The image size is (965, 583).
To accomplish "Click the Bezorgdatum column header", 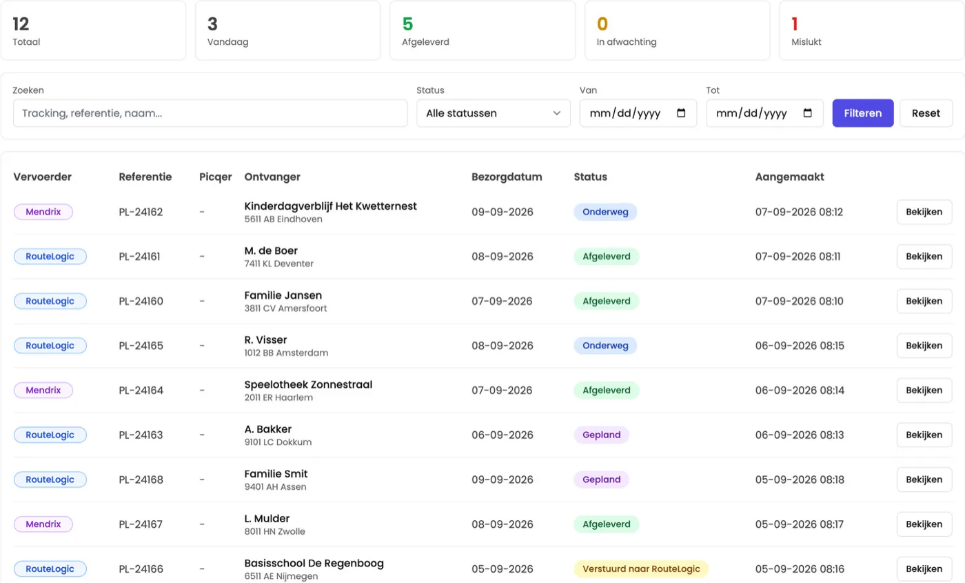I will pyautogui.click(x=507, y=177).
